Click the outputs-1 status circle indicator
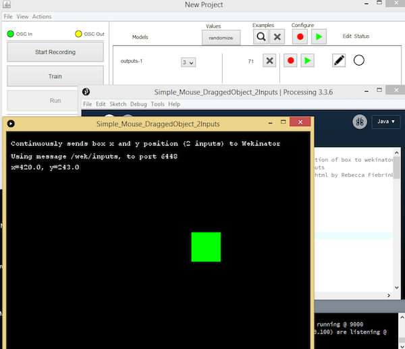 (x=359, y=61)
